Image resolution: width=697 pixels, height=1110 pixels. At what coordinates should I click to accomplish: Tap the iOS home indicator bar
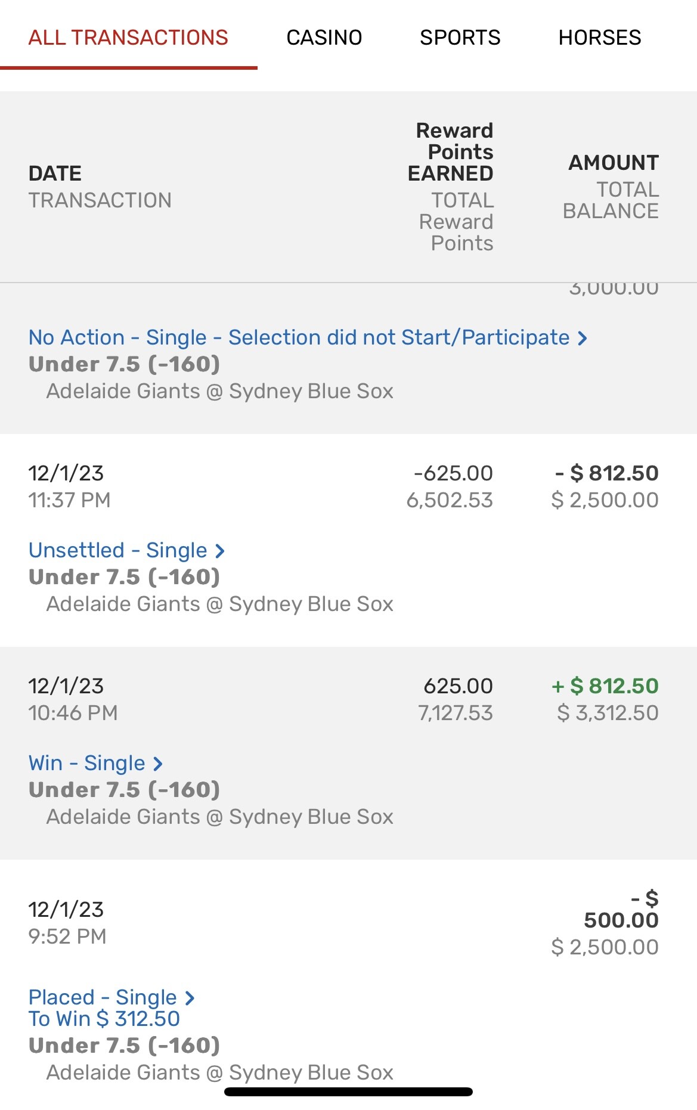348,1092
